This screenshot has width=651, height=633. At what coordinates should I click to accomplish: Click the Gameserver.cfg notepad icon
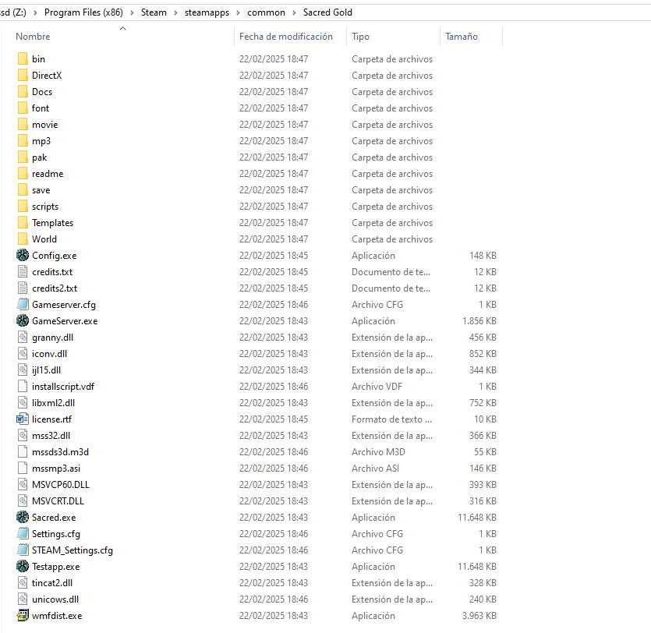23,305
